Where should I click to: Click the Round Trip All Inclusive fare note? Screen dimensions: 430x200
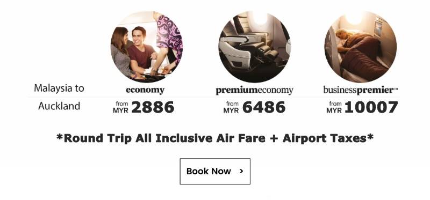tap(215, 138)
